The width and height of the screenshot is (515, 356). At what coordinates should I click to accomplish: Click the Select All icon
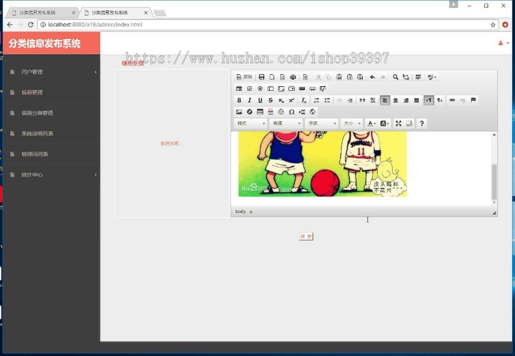coord(418,77)
